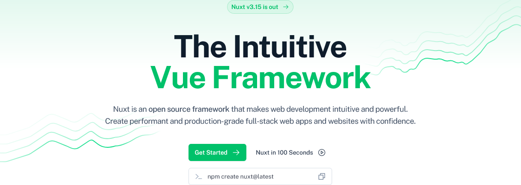
Task: Open the "Nuxt v3.15 is out" announcement badge
Action: coord(260,7)
